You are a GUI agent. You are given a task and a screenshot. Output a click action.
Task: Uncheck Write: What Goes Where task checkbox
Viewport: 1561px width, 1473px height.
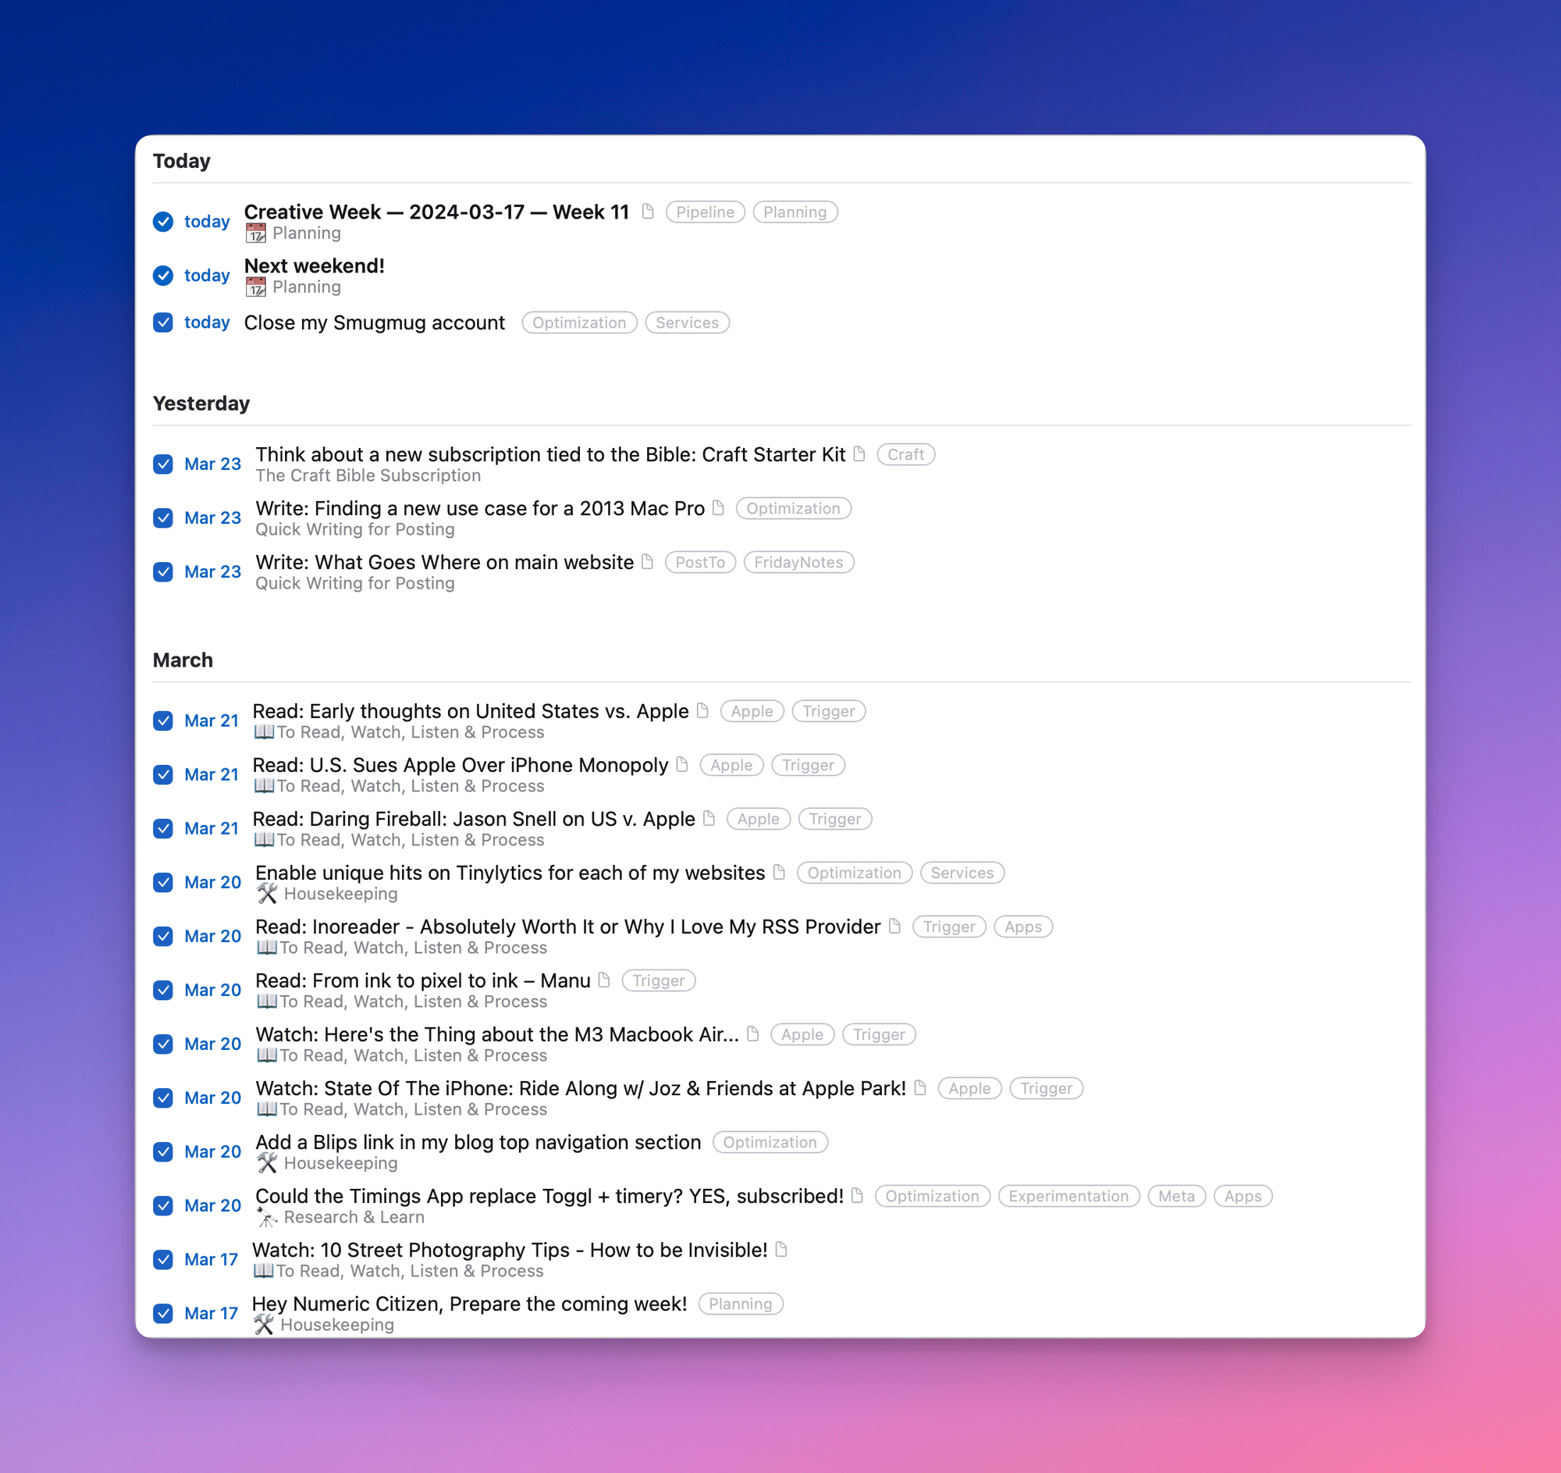[x=162, y=571]
